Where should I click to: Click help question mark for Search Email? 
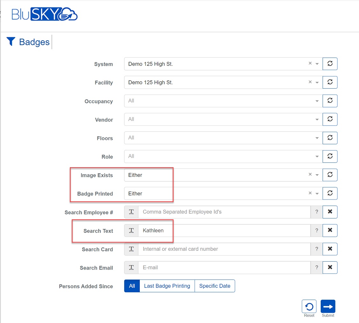click(x=317, y=268)
